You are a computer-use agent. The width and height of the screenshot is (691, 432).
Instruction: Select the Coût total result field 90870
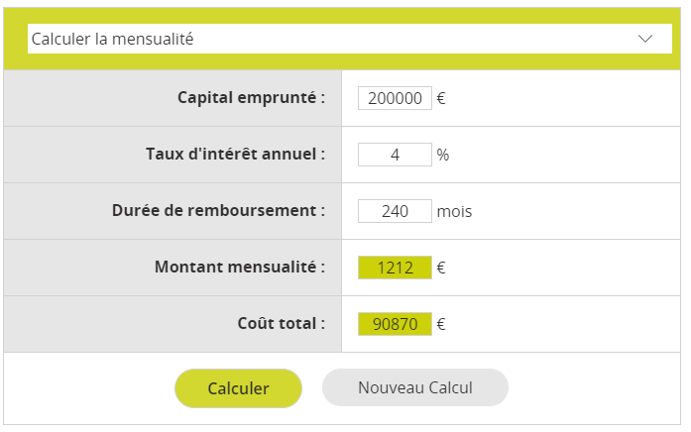pyautogui.click(x=395, y=324)
